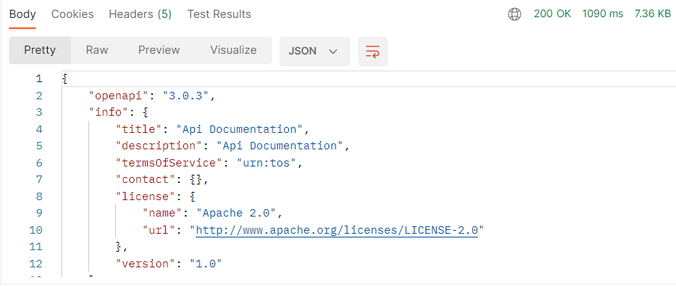Click the 7.36 KB response size
The height and width of the screenshot is (286, 676).
click(652, 13)
